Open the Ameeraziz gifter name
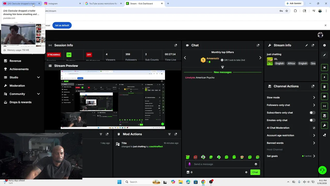Viewport: 330px width, 186px height. pyautogui.click(x=213, y=58)
